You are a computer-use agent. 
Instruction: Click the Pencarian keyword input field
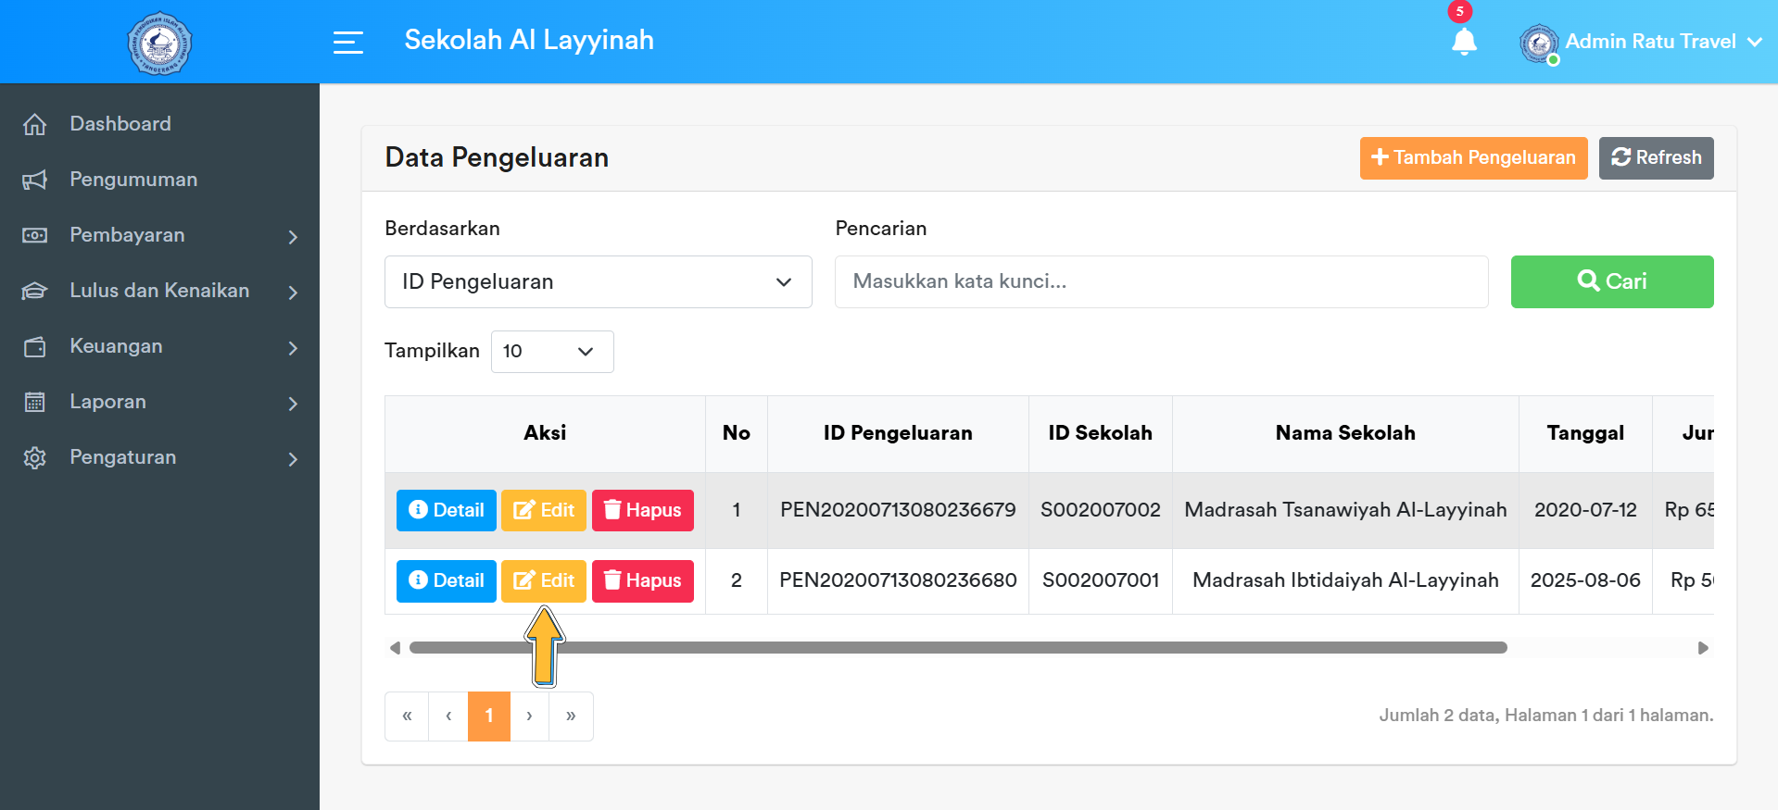coord(1161,281)
